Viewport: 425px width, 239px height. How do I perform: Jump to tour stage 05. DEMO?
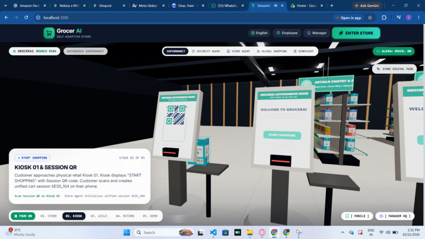(150, 216)
